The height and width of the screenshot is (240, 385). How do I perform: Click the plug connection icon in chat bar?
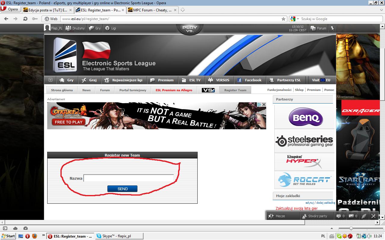pos(364,216)
